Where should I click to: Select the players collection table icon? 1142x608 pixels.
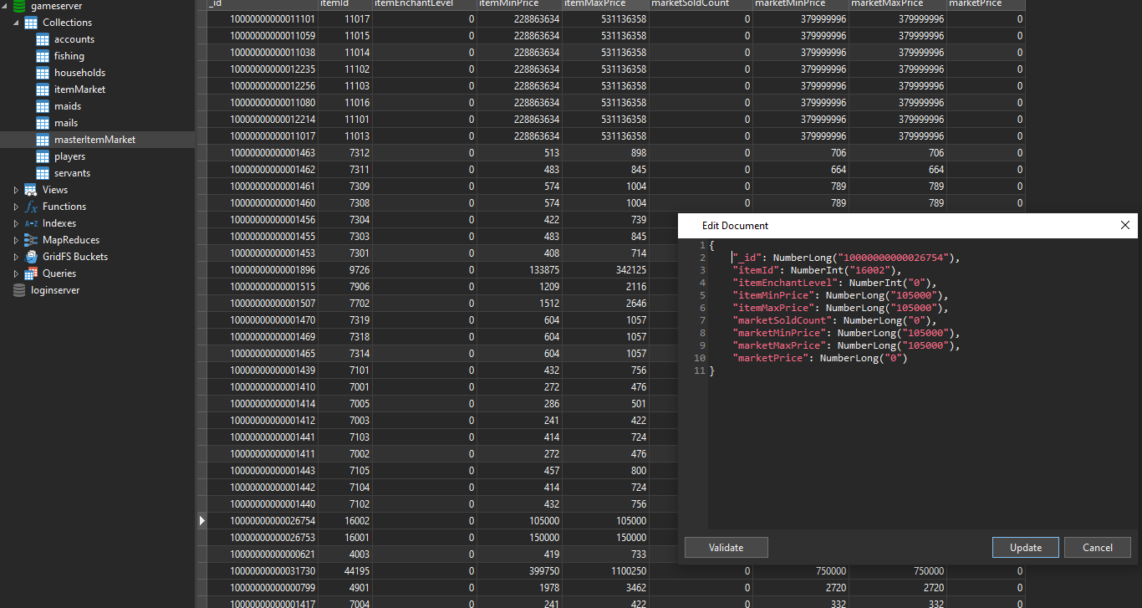pos(43,156)
